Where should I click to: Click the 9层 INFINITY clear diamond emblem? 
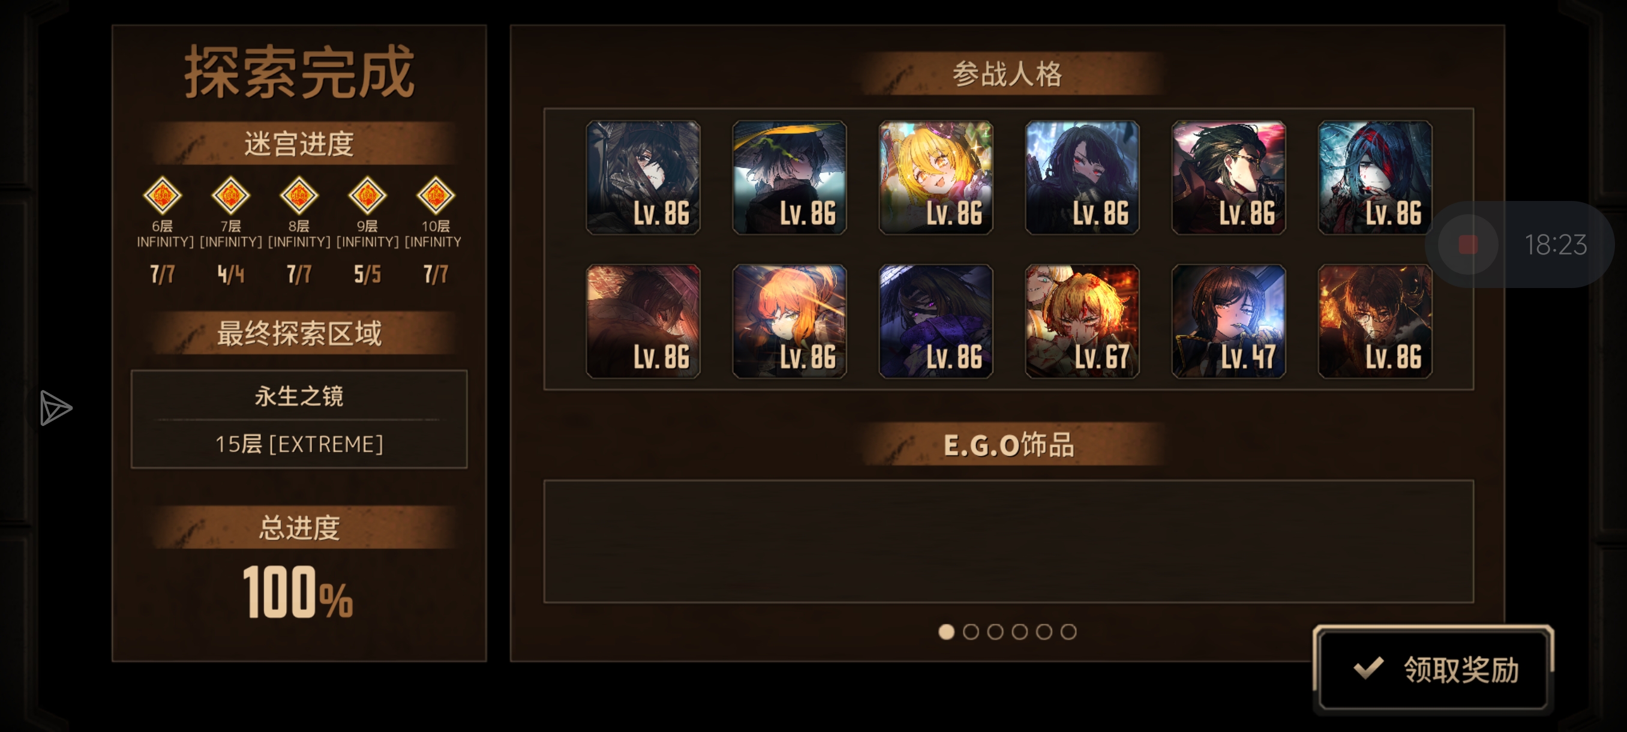367,195
